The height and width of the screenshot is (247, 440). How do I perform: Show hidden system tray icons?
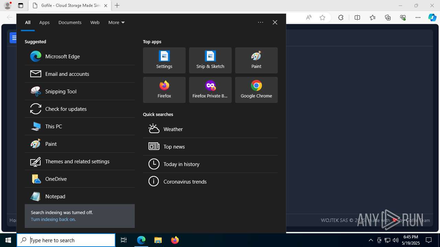pos(371,240)
